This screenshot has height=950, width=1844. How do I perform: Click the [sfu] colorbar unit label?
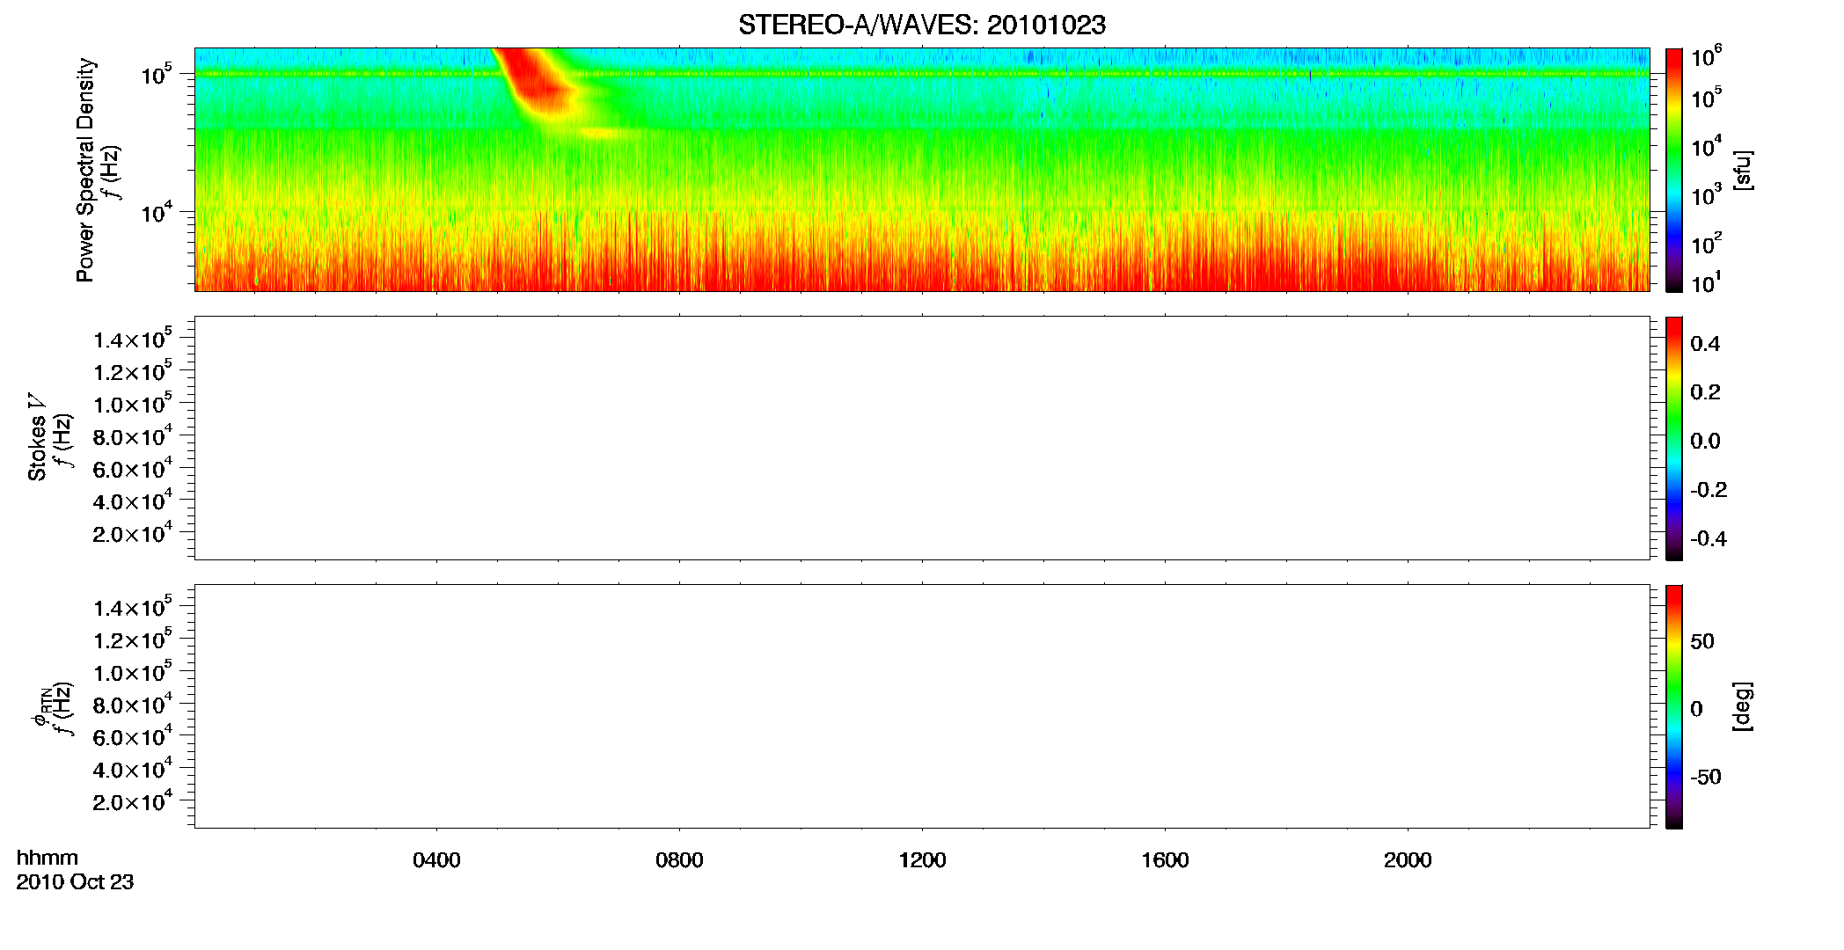click(x=1743, y=170)
